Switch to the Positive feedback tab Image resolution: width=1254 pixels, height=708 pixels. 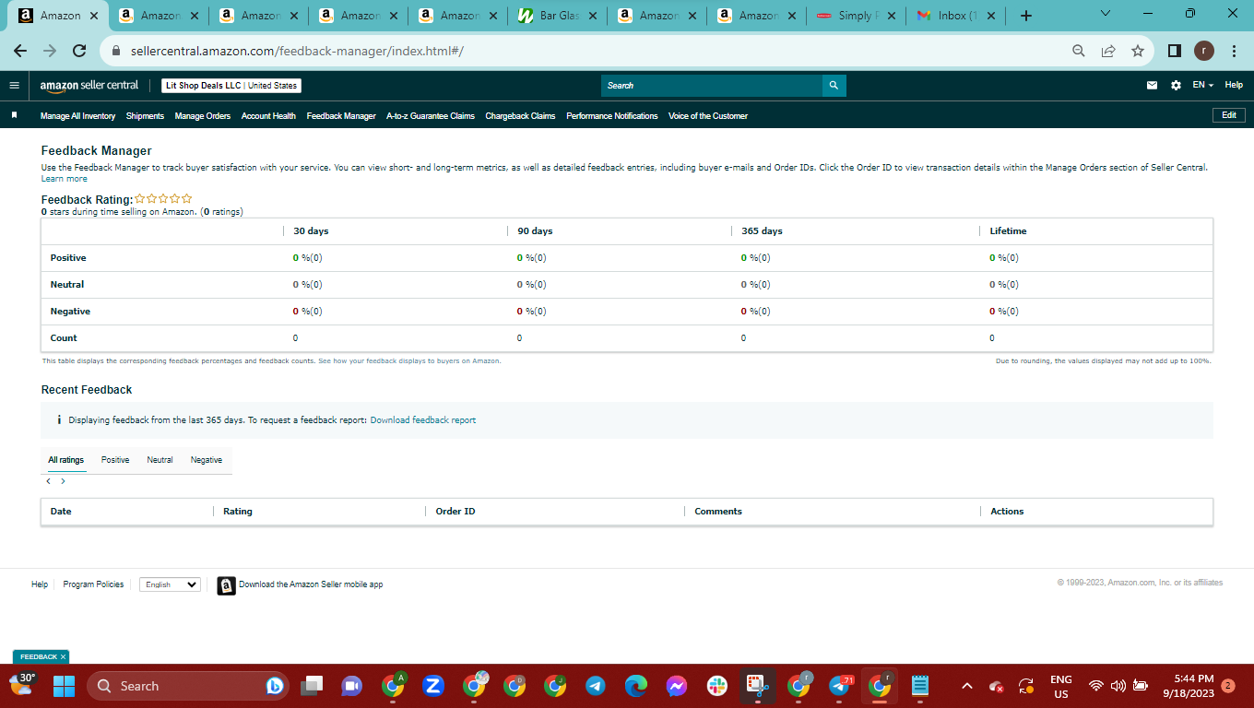(x=115, y=460)
